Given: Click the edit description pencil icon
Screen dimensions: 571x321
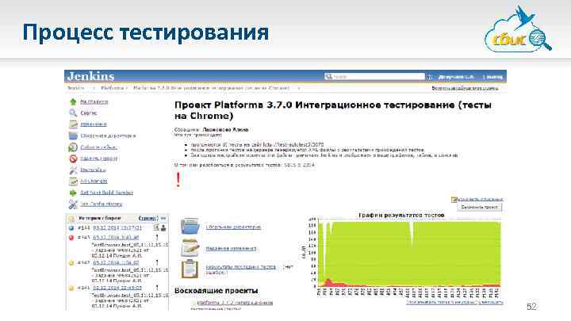Looking at the screenshot, I should [454, 200].
